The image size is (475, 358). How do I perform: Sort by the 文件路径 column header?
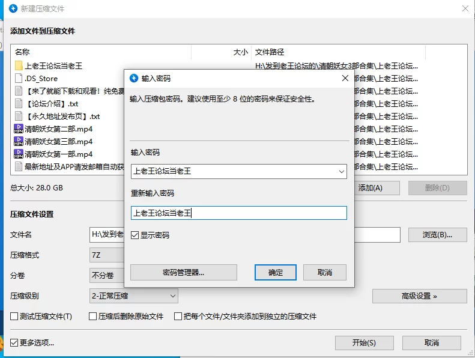coord(338,52)
